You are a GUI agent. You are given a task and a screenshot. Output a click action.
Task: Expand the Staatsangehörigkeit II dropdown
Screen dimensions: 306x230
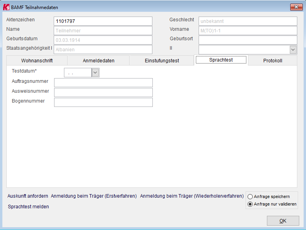point(293,49)
